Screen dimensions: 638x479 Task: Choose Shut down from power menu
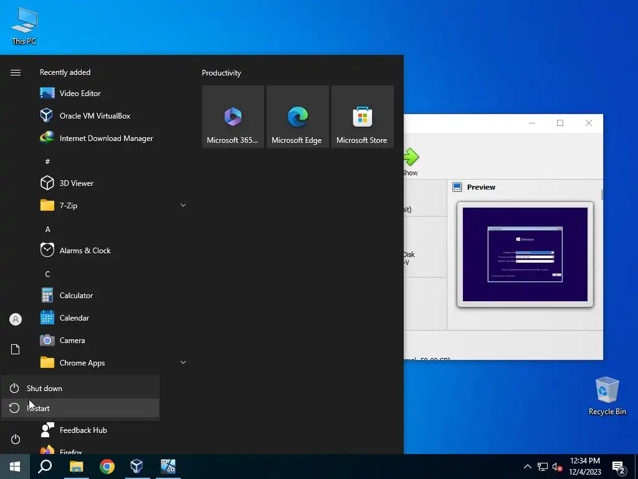coord(80,388)
